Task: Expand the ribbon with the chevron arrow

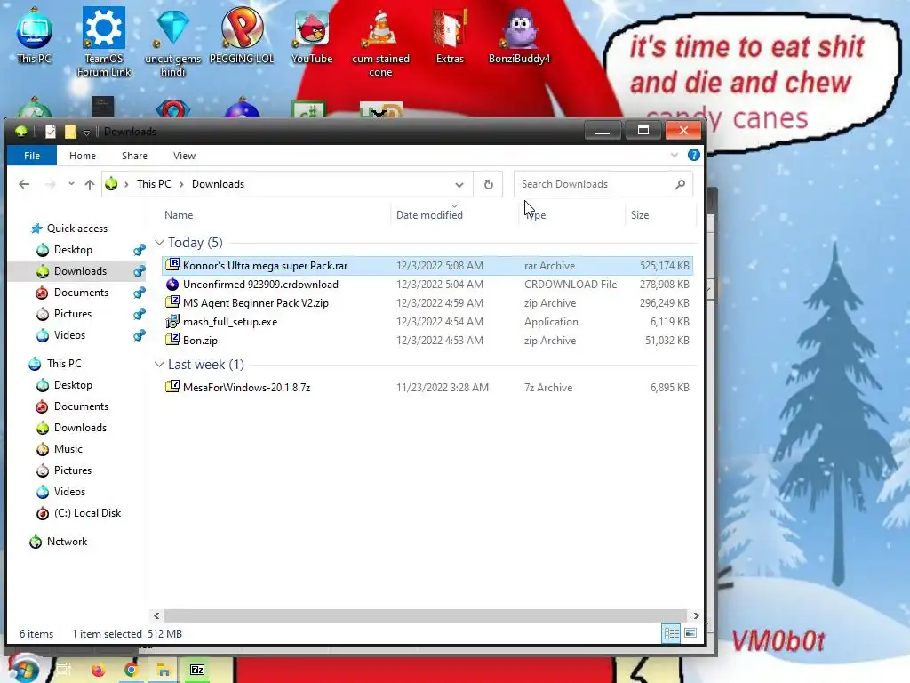Action: [675, 155]
